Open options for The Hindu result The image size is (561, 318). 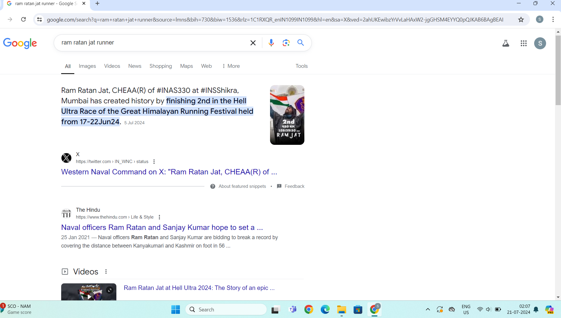coord(159,217)
